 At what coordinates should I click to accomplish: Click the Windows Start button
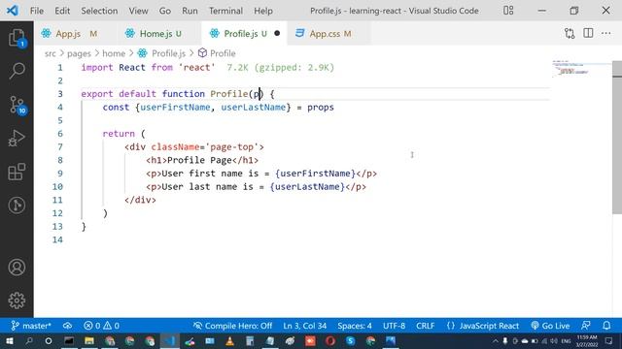coord(10,340)
